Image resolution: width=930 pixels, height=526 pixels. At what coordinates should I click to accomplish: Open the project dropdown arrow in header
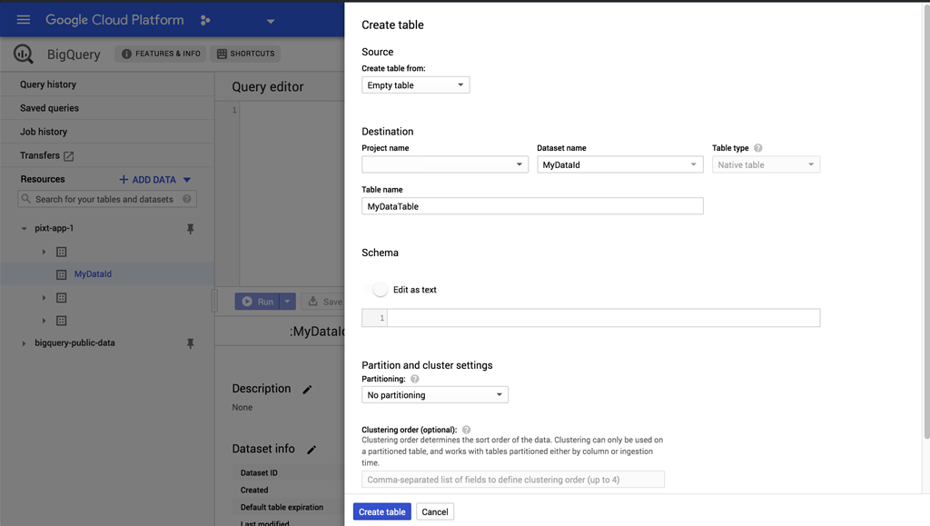[271, 21]
